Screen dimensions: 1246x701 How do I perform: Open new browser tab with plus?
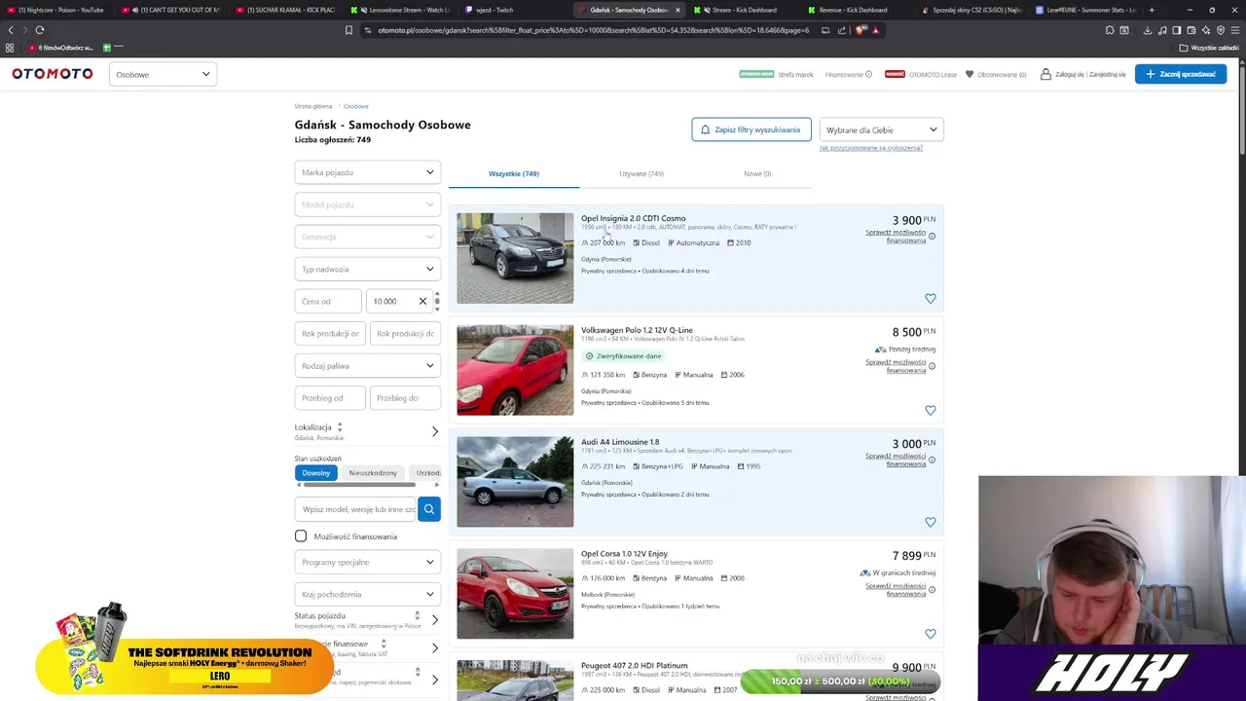point(1152,10)
